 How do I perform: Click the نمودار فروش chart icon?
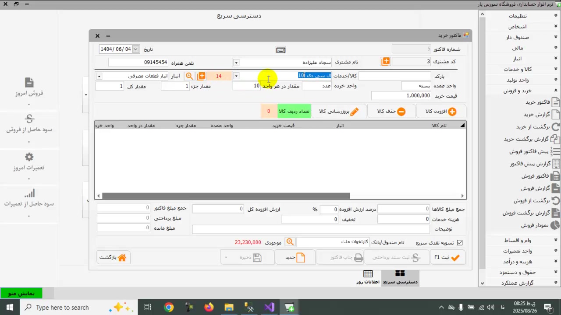[555, 225]
